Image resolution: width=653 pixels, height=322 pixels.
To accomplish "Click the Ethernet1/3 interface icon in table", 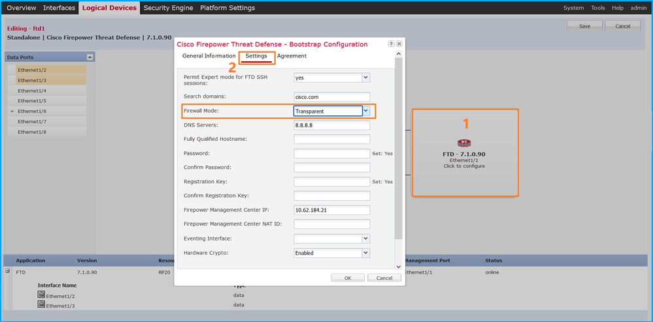I will (x=41, y=304).
